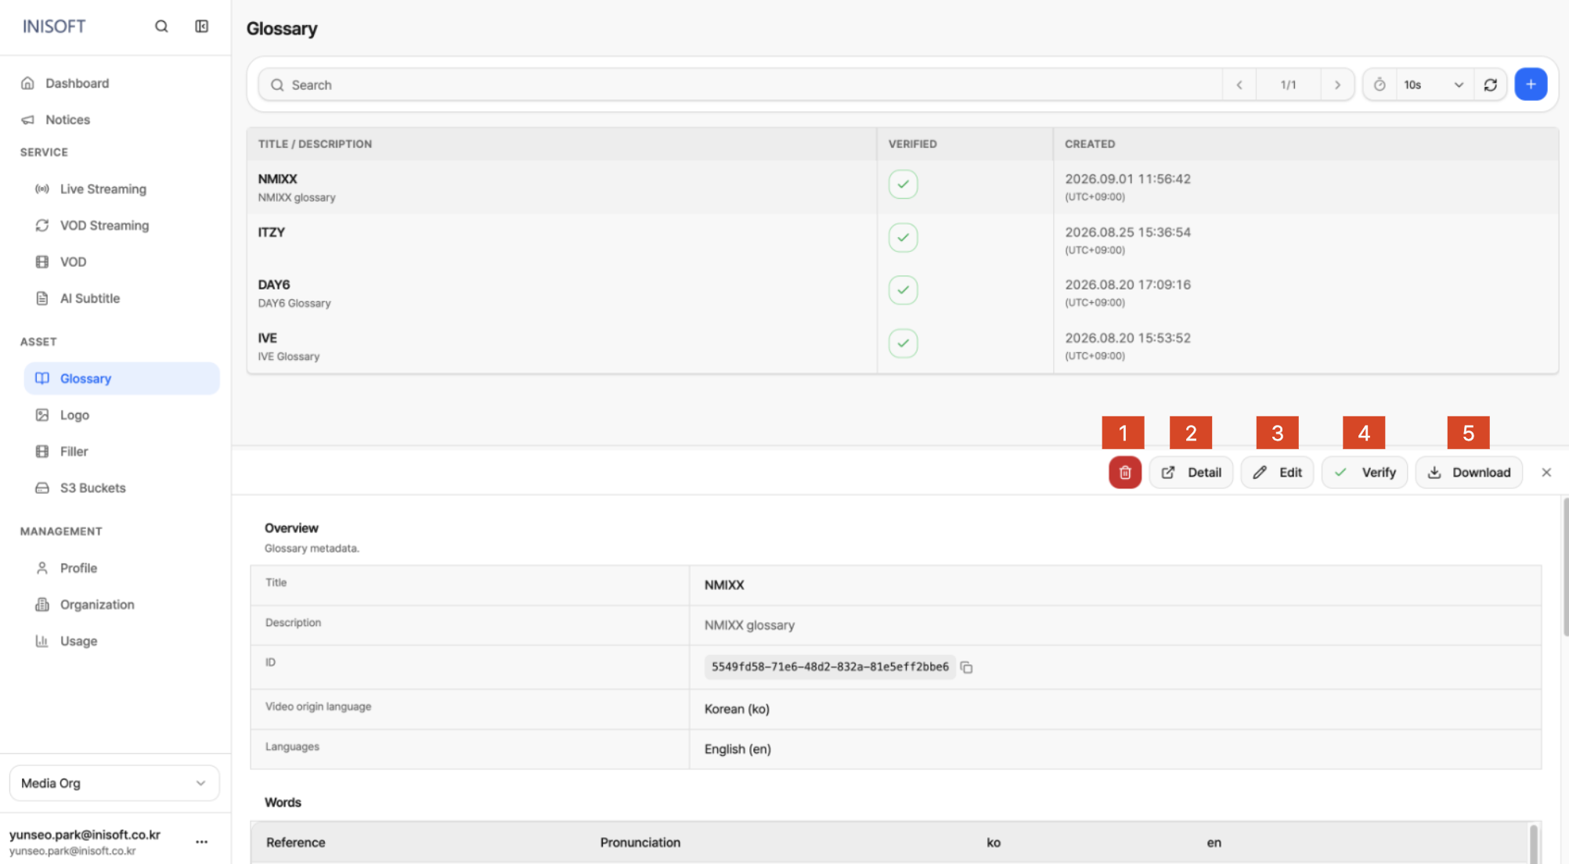Toggle verified checkmark for DAY6
The width and height of the screenshot is (1569, 864).
[x=904, y=290]
